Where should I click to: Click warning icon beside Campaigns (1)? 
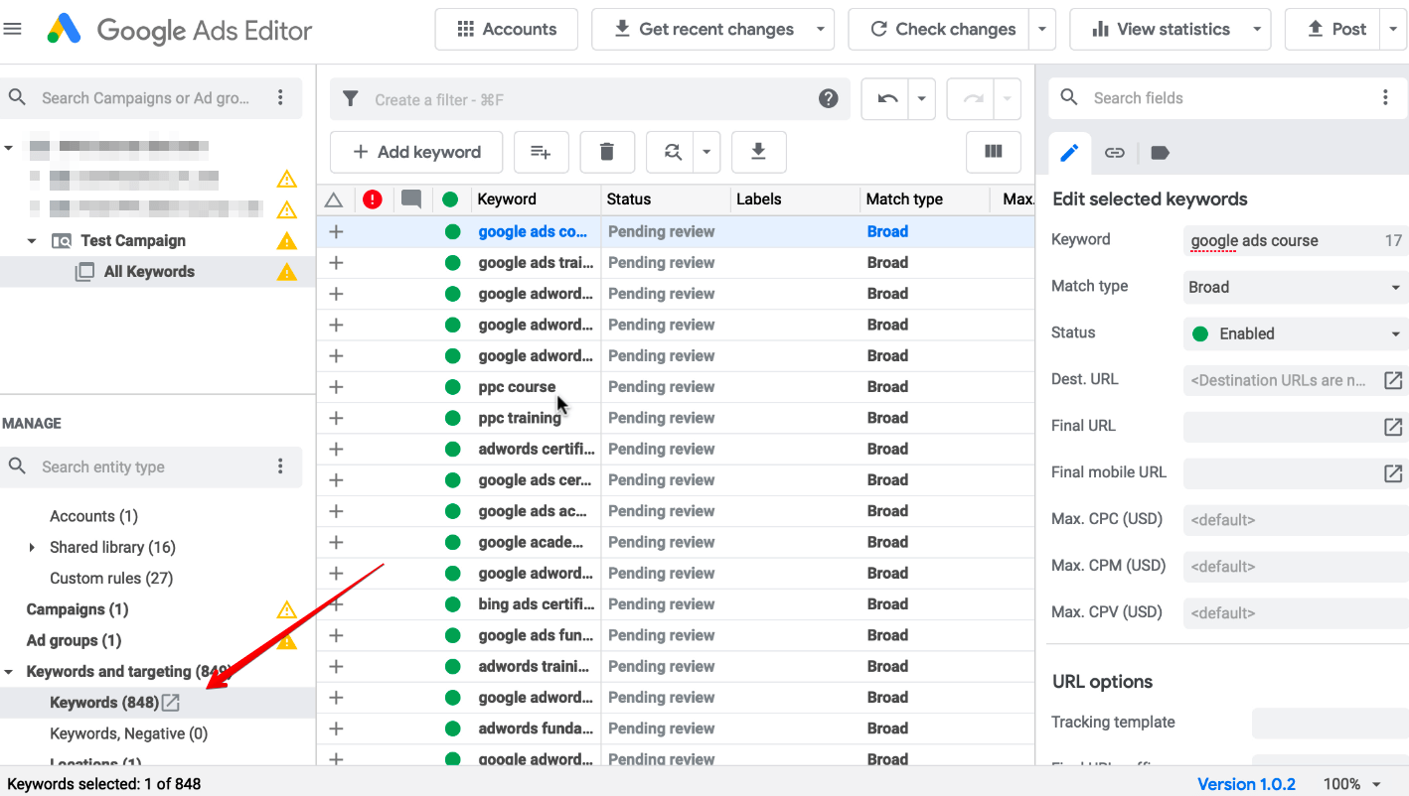[287, 609]
